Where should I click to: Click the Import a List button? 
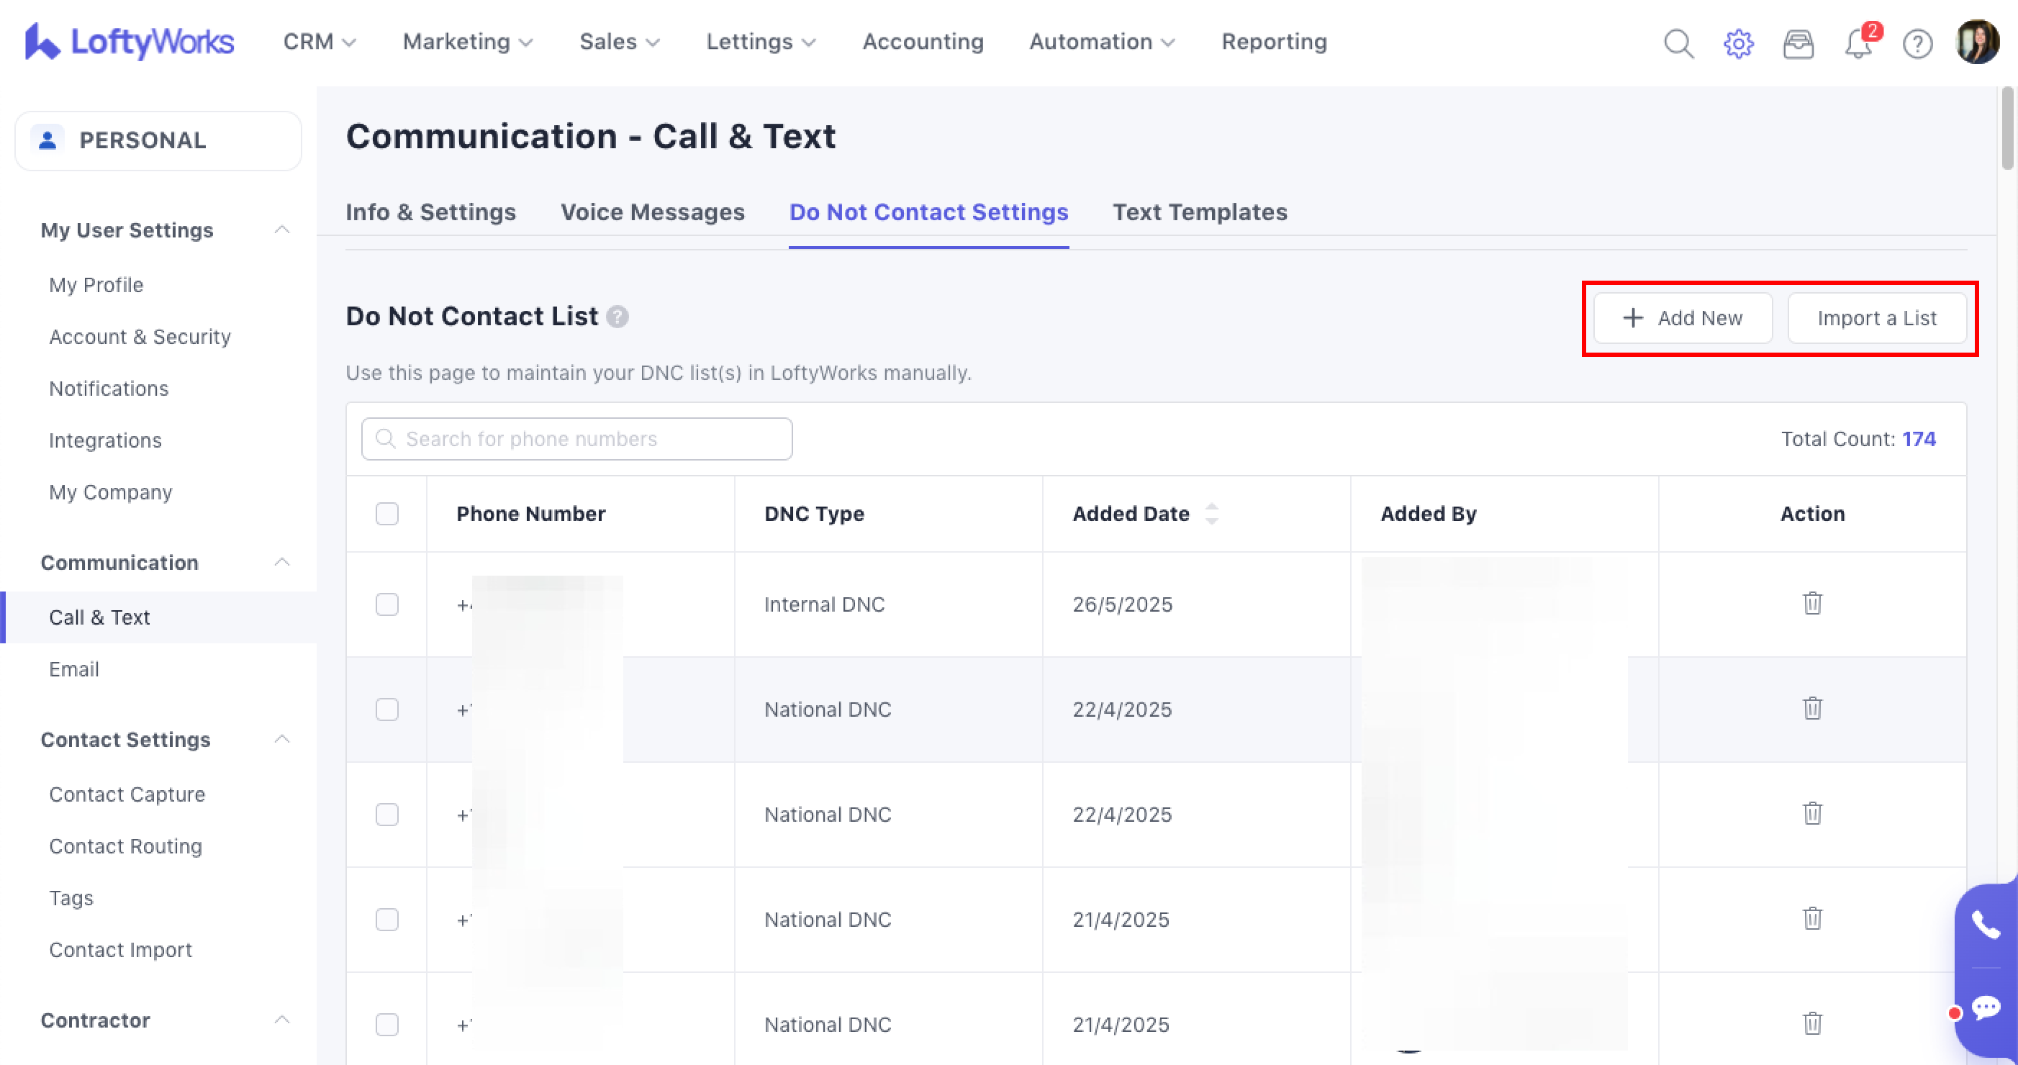(x=1876, y=318)
